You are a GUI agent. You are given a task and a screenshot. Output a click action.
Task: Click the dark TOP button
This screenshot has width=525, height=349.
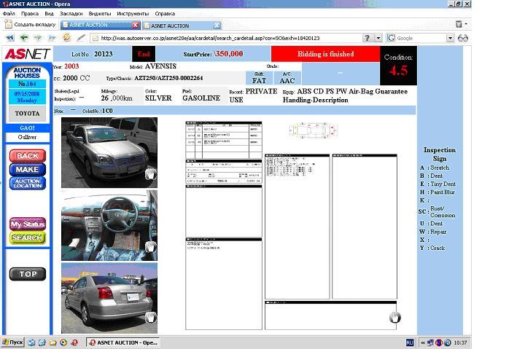coord(28,274)
